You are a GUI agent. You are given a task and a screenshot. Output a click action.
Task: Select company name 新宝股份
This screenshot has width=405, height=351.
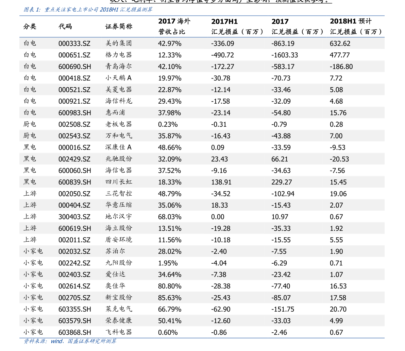tap(119, 297)
